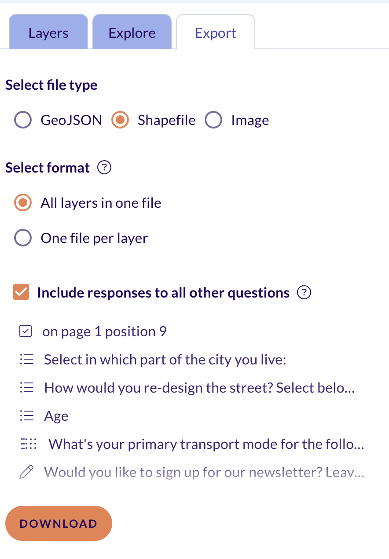
Task: Click list icon next to re-design the street
Action: point(27,388)
